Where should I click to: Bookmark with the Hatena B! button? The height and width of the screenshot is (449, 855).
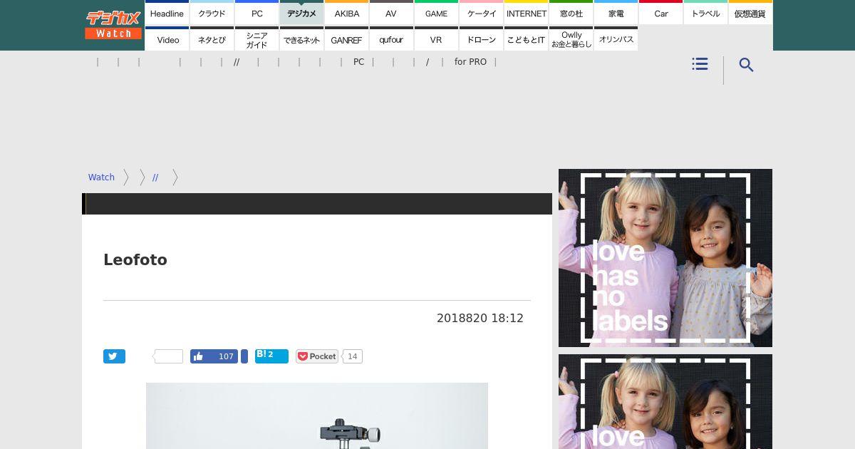tap(271, 356)
